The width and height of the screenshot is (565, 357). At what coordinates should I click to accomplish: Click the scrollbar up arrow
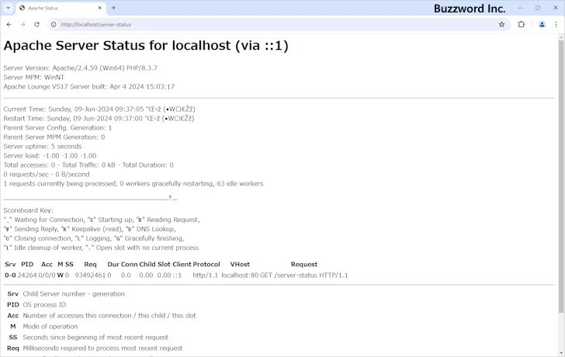[561, 37]
